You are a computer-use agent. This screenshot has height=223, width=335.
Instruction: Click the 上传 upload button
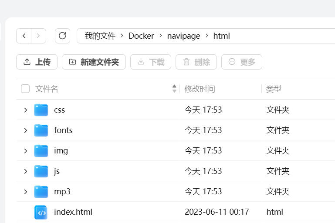37,62
